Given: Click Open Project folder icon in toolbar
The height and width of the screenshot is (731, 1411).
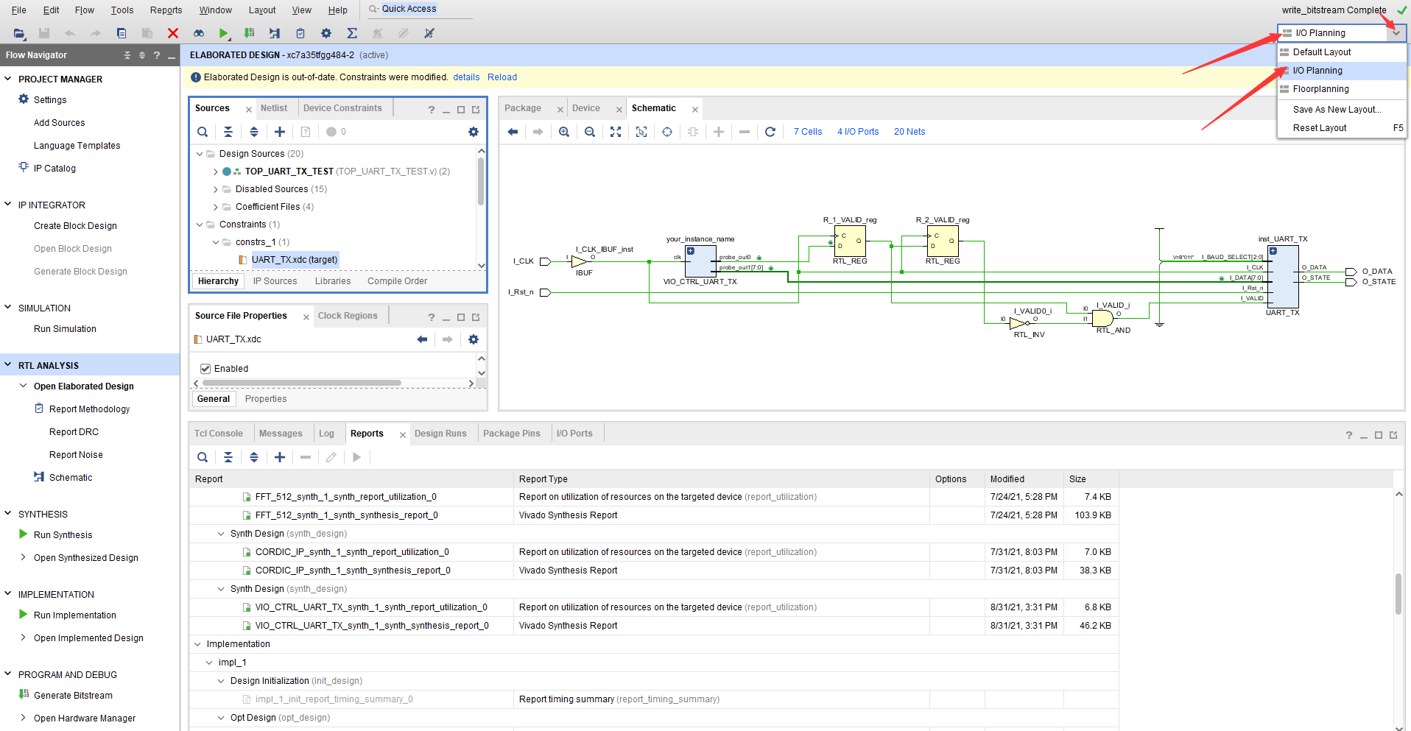Looking at the screenshot, I should pyautogui.click(x=19, y=33).
